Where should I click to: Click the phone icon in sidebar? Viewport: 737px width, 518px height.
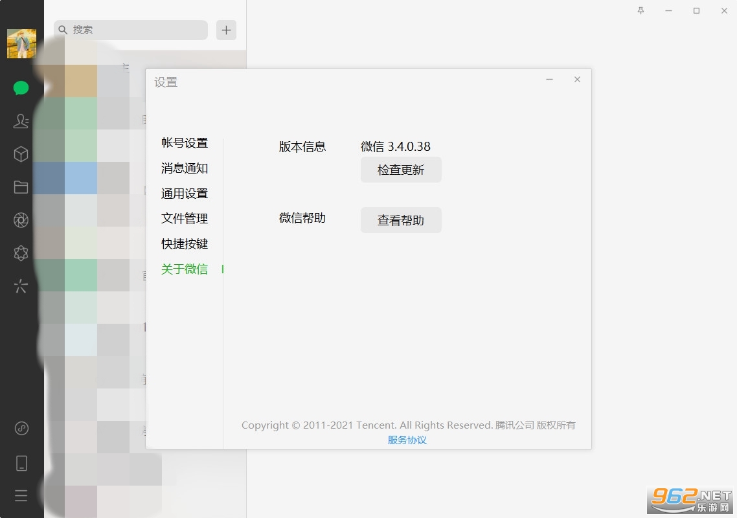pyautogui.click(x=21, y=463)
